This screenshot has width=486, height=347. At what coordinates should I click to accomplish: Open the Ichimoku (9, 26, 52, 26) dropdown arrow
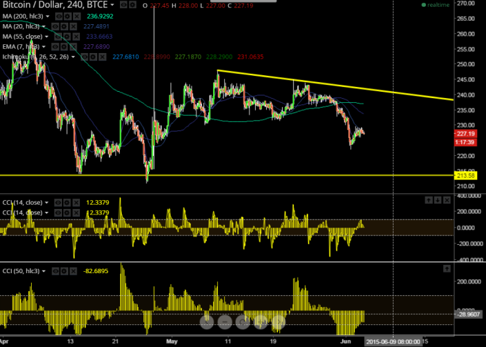coord(73,57)
